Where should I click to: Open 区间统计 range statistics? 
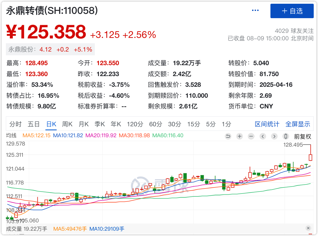267,124
